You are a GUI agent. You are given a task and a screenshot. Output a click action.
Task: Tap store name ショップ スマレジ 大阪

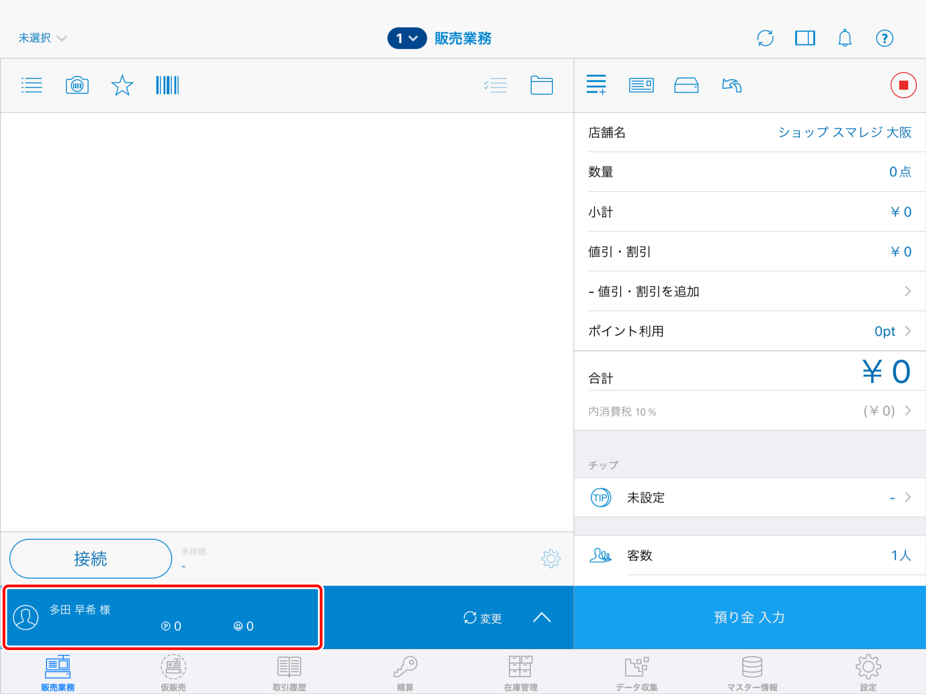click(x=845, y=132)
